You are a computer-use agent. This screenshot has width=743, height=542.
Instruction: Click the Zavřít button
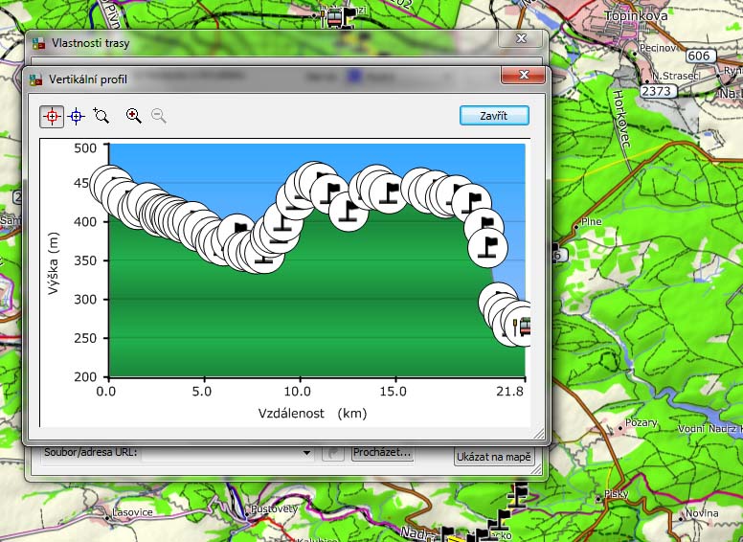coord(494,116)
